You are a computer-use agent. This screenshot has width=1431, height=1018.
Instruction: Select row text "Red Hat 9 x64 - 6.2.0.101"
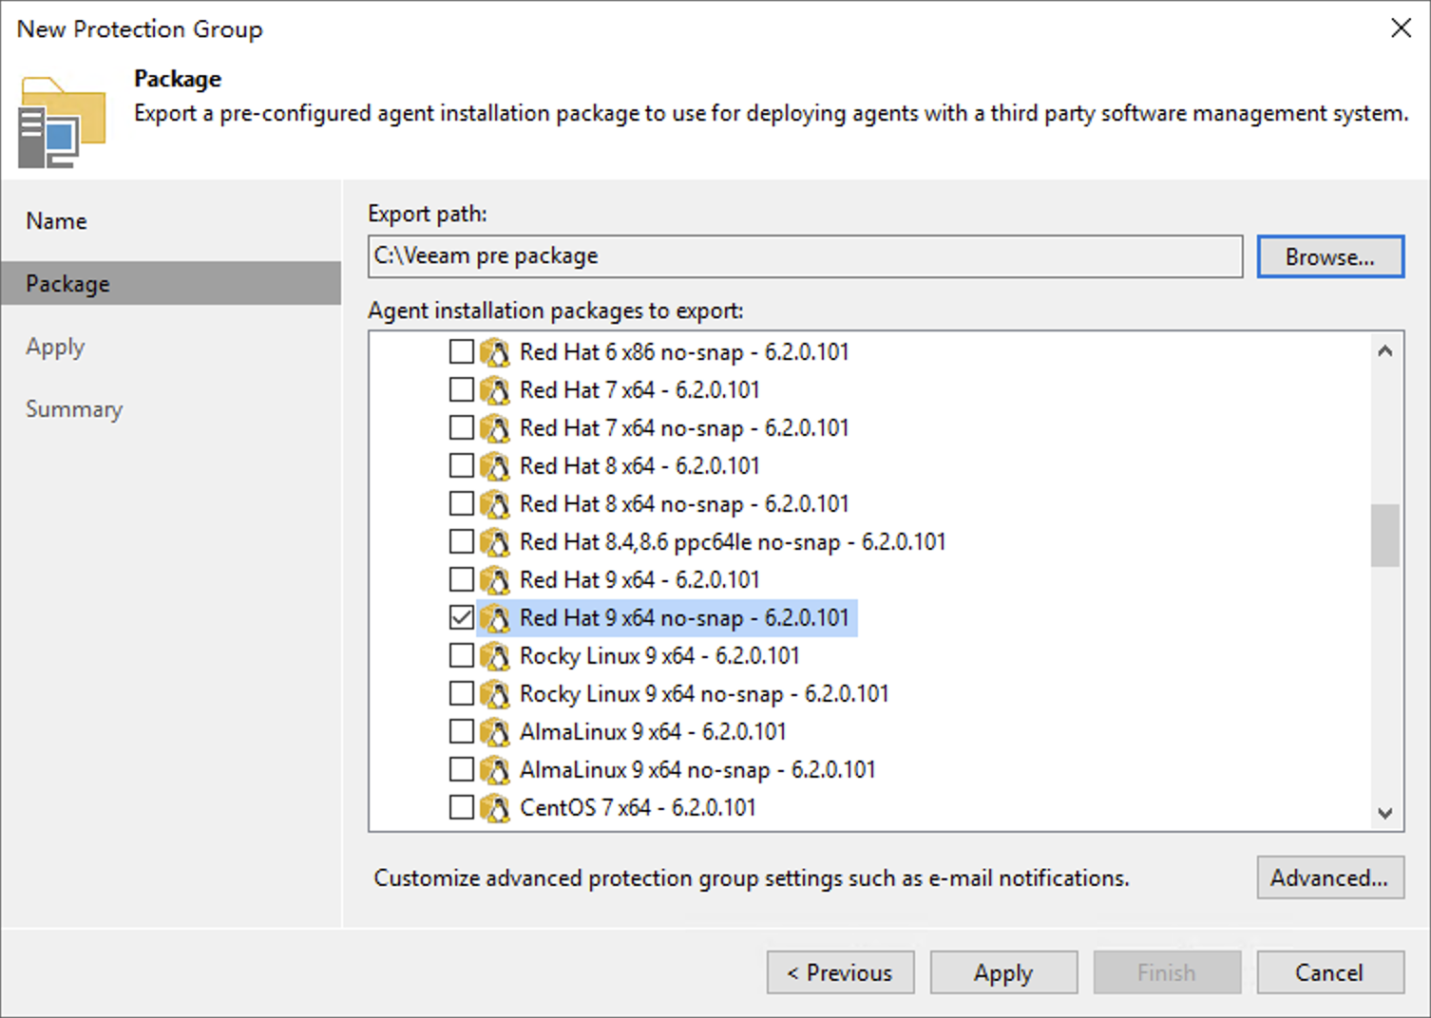pos(639,580)
